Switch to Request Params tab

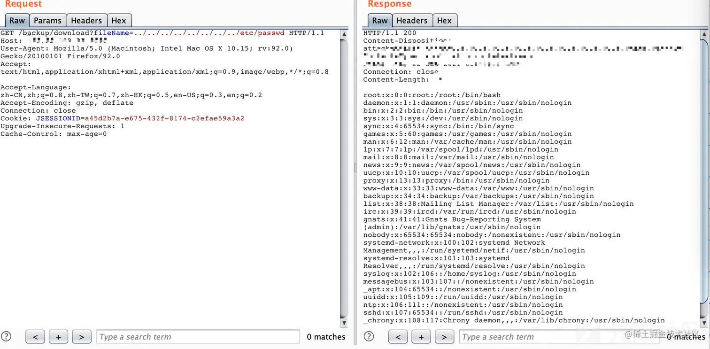click(x=47, y=21)
